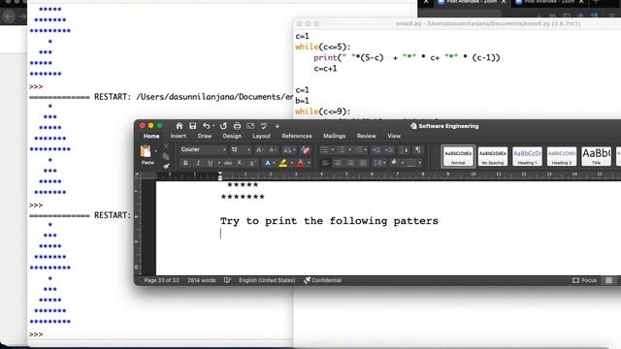621x349 pixels.
Task: Open the Draw ribbon tab
Action: pyautogui.click(x=205, y=136)
